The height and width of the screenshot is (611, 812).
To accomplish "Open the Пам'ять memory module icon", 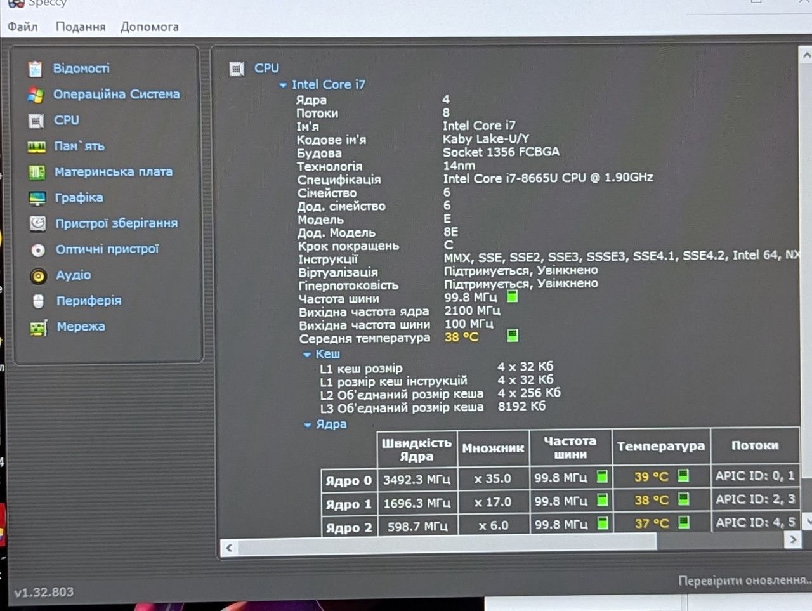I will click(36, 147).
